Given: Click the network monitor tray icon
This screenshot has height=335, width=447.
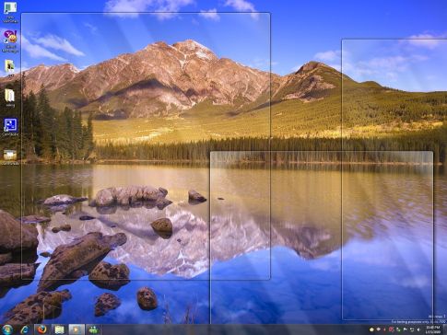Looking at the screenshot, I should click(412, 329).
